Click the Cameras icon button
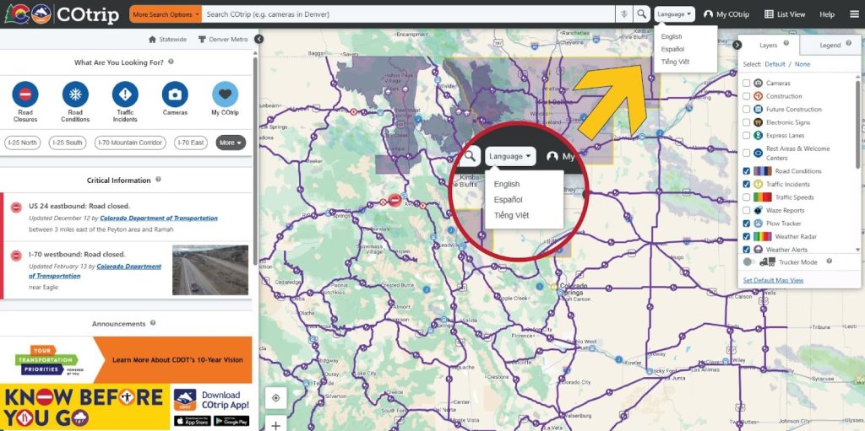865x431 pixels. click(175, 94)
